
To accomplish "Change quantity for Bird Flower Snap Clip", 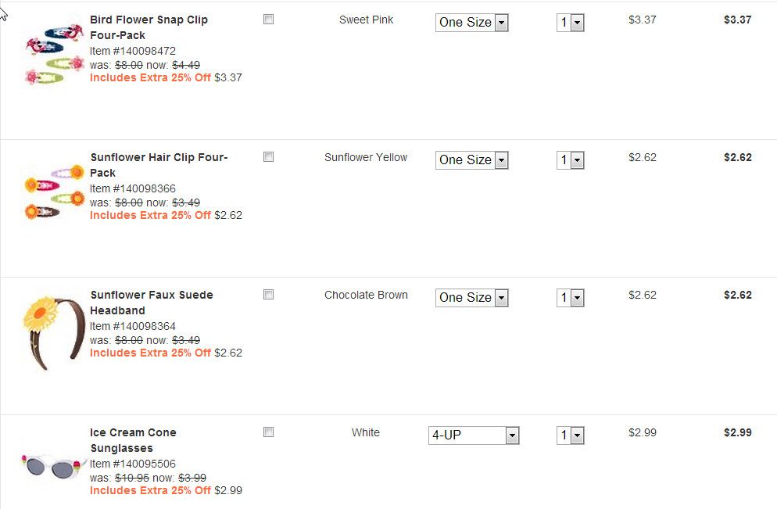I will click(x=571, y=23).
